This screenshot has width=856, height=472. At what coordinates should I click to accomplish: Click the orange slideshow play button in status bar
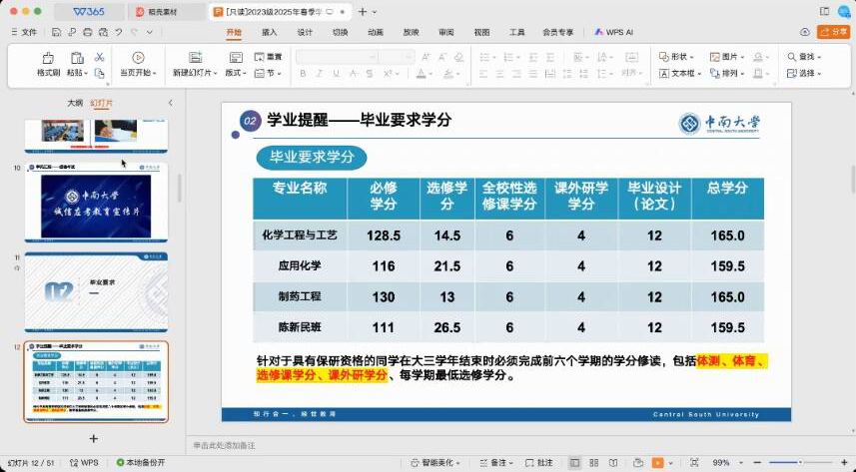tap(658, 463)
